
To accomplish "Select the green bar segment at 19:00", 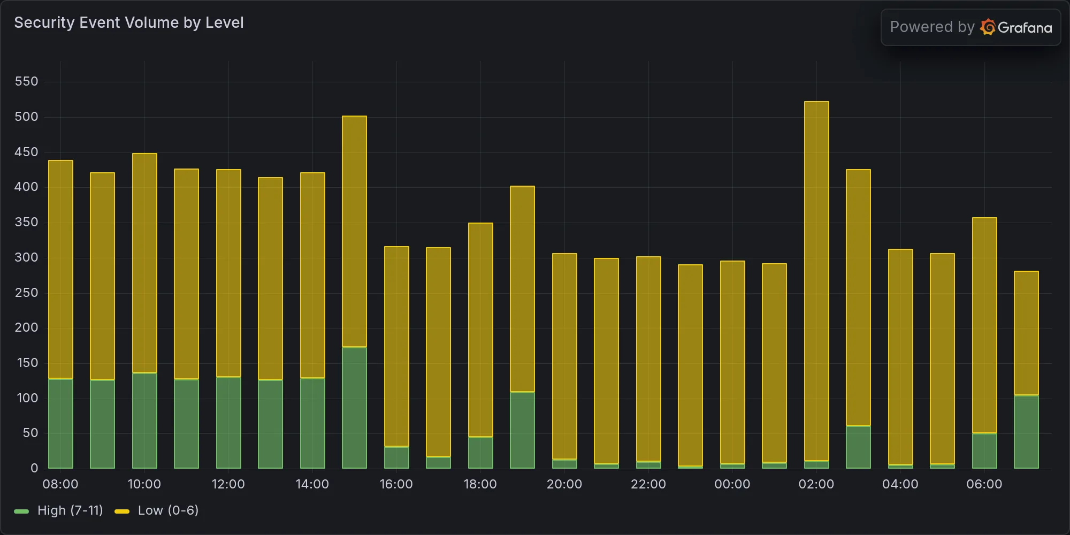I will point(522,430).
